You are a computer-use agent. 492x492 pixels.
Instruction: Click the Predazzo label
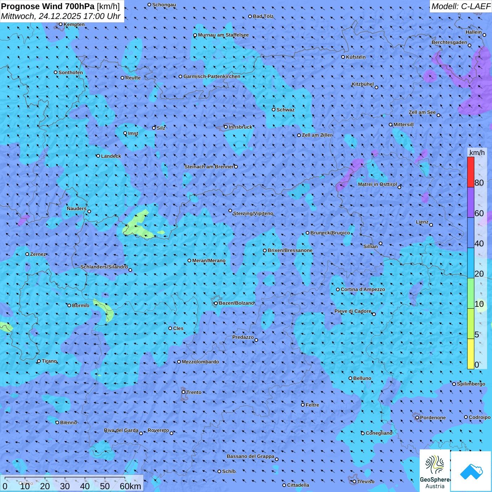pos(243,337)
